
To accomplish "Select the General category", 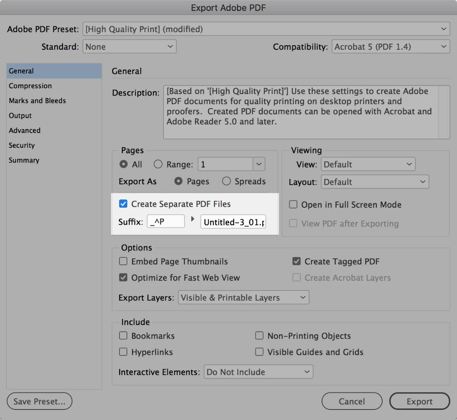I will (x=54, y=71).
